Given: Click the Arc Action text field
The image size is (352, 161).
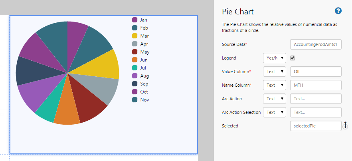Looking at the screenshot, I should coord(316,99).
